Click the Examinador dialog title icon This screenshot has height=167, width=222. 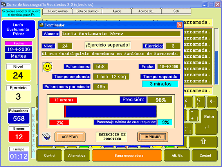42,25
